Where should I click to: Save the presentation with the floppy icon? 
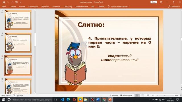pyautogui.click(x=4, y=2)
